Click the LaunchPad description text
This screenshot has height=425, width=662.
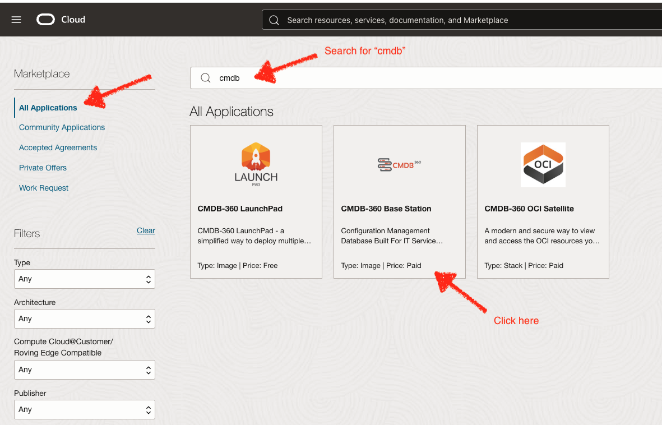point(254,235)
